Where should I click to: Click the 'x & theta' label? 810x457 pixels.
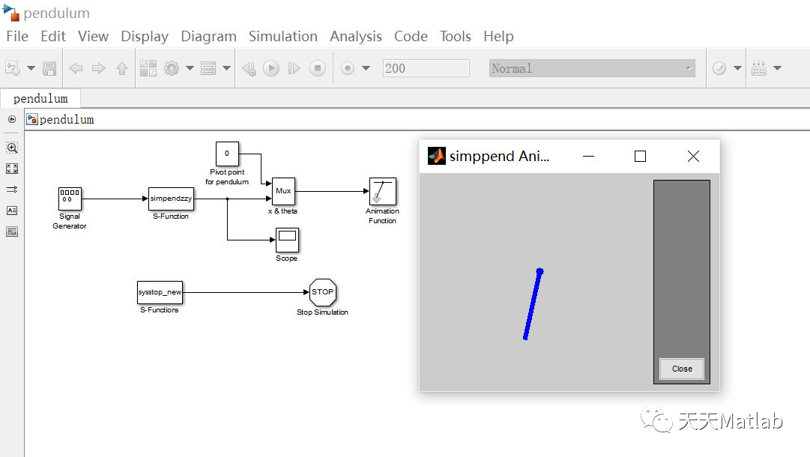(x=282, y=211)
